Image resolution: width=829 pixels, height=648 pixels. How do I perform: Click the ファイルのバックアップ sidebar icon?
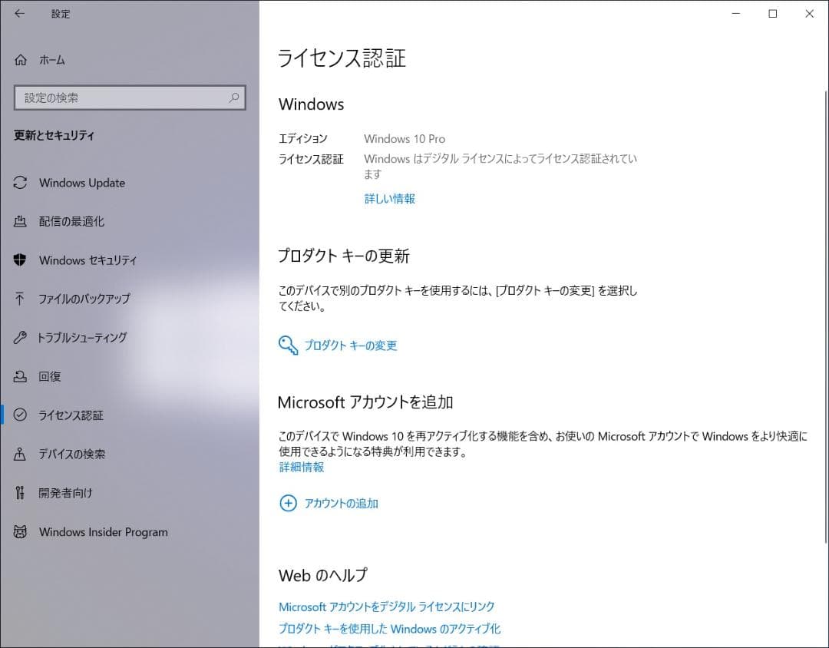click(20, 299)
